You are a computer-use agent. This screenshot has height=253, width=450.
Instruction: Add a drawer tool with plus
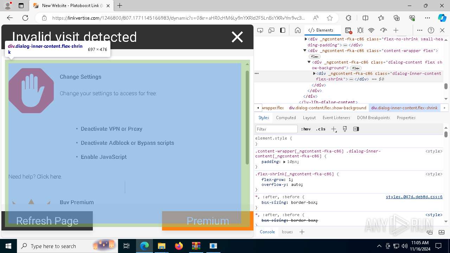pos(302,232)
